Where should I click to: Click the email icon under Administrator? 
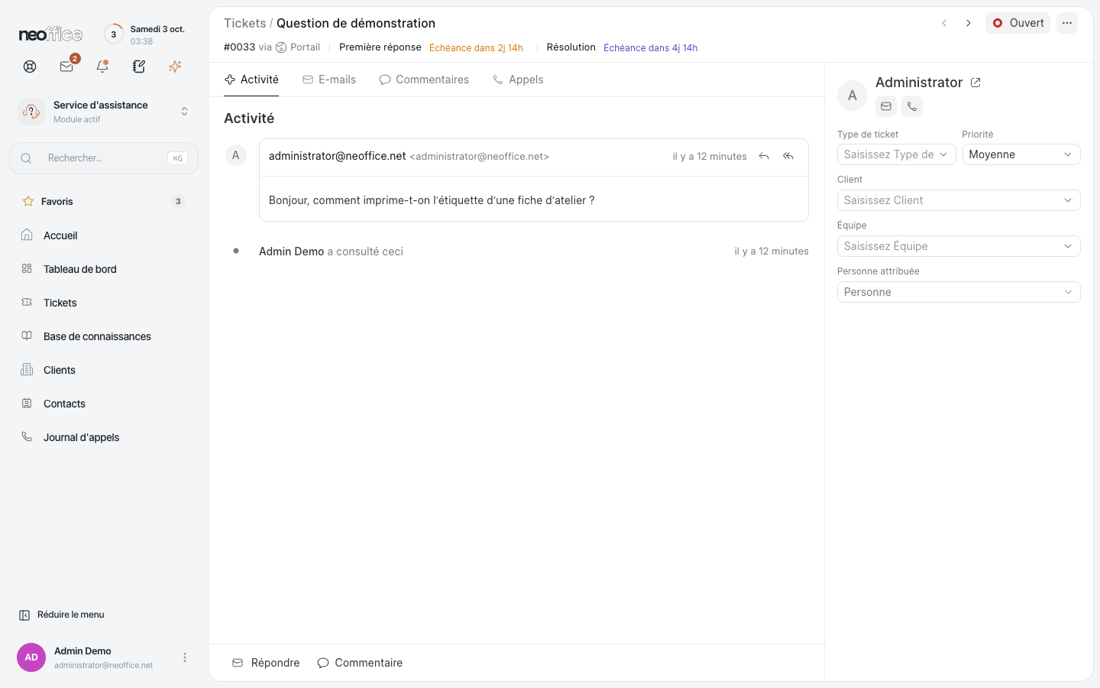(886, 106)
